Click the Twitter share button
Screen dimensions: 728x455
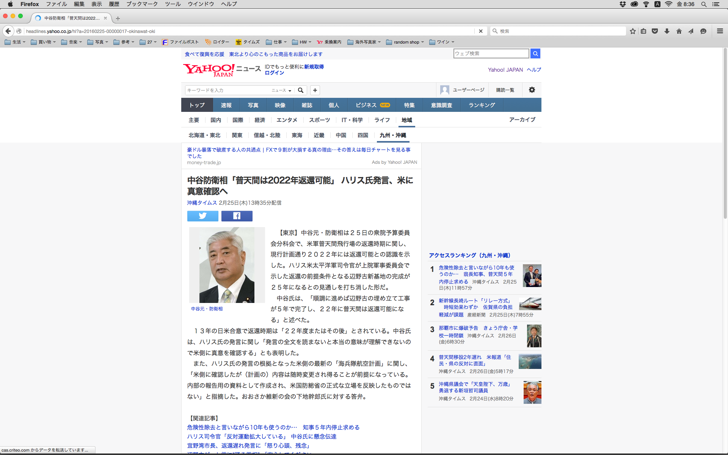click(202, 216)
